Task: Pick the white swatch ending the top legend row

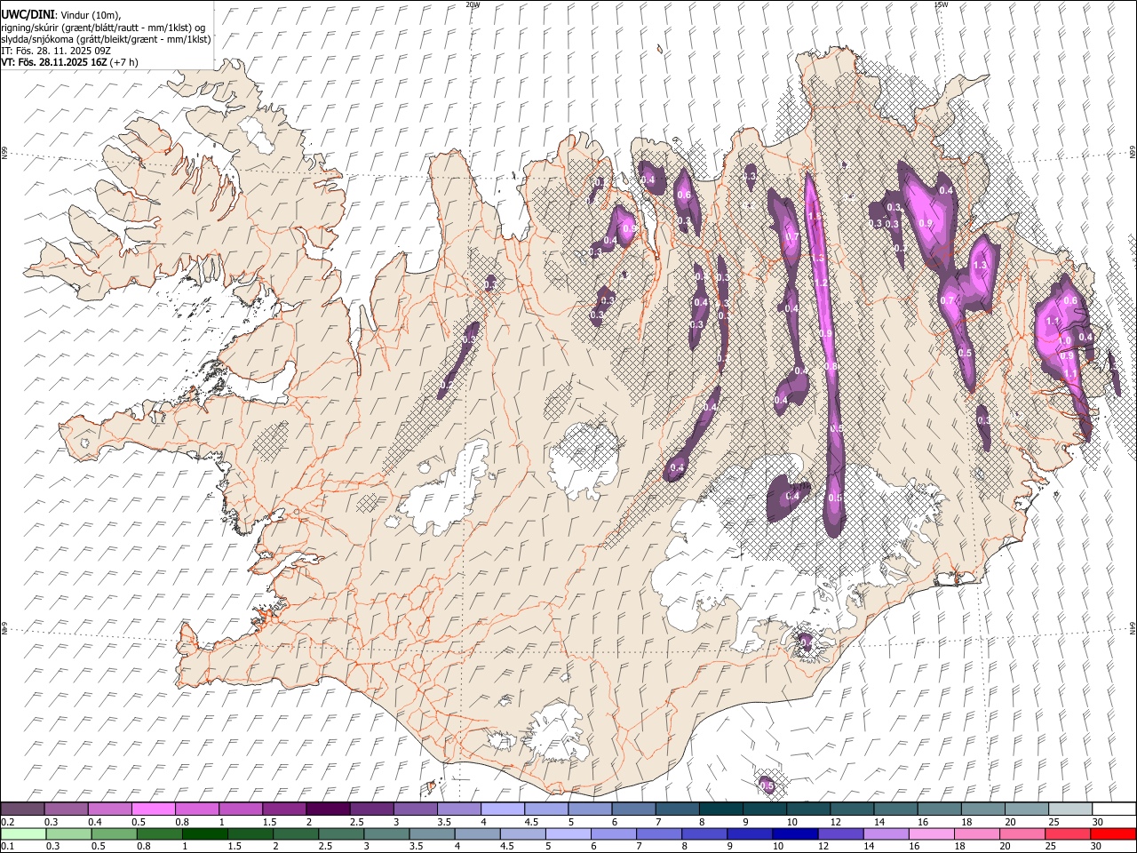Action: (1114, 809)
